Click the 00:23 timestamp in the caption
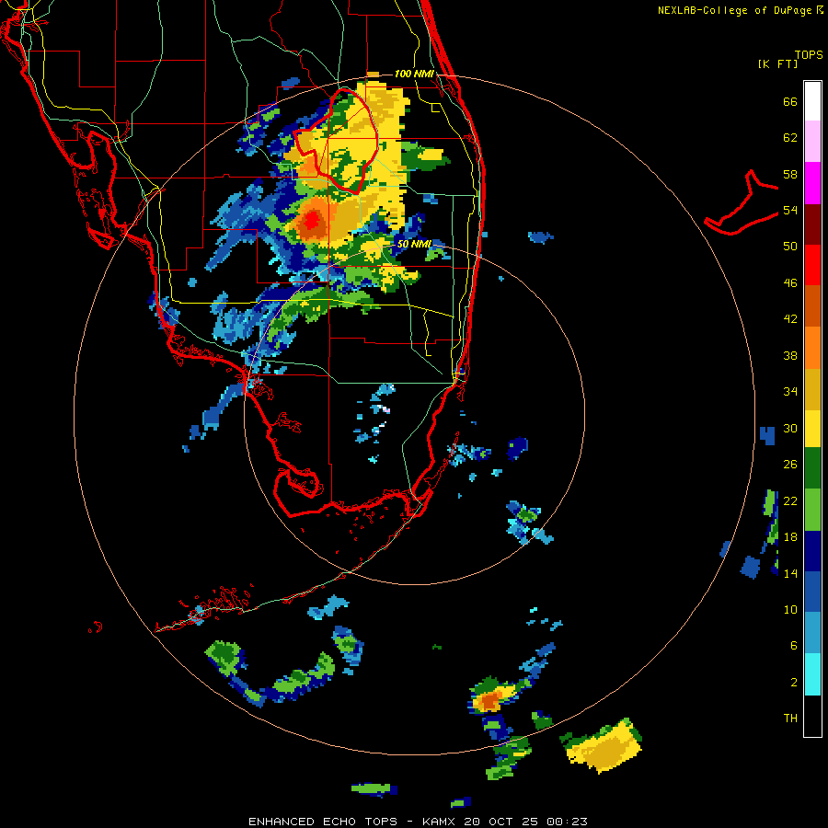This screenshot has height=828, width=828. pos(567,822)
